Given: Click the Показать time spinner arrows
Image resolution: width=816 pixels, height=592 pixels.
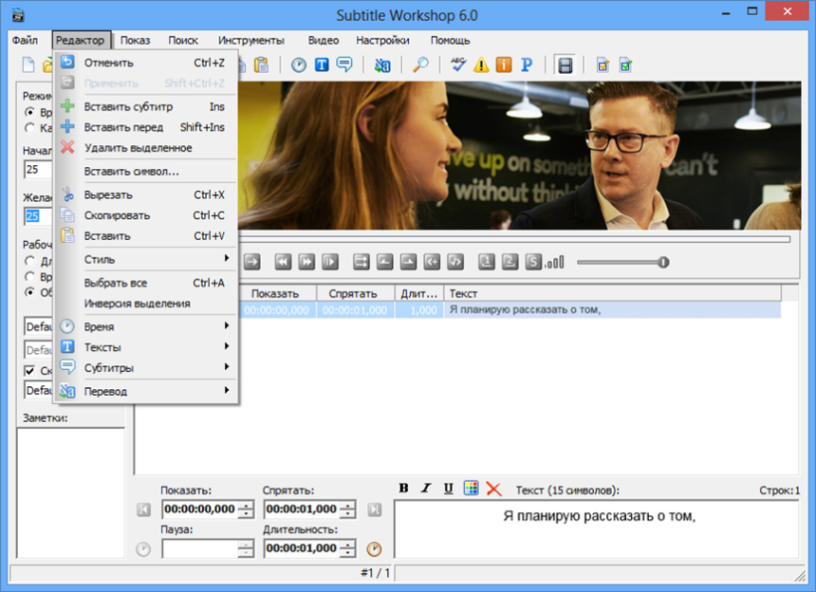Looking at the screenshot, I should coord(246,509).
